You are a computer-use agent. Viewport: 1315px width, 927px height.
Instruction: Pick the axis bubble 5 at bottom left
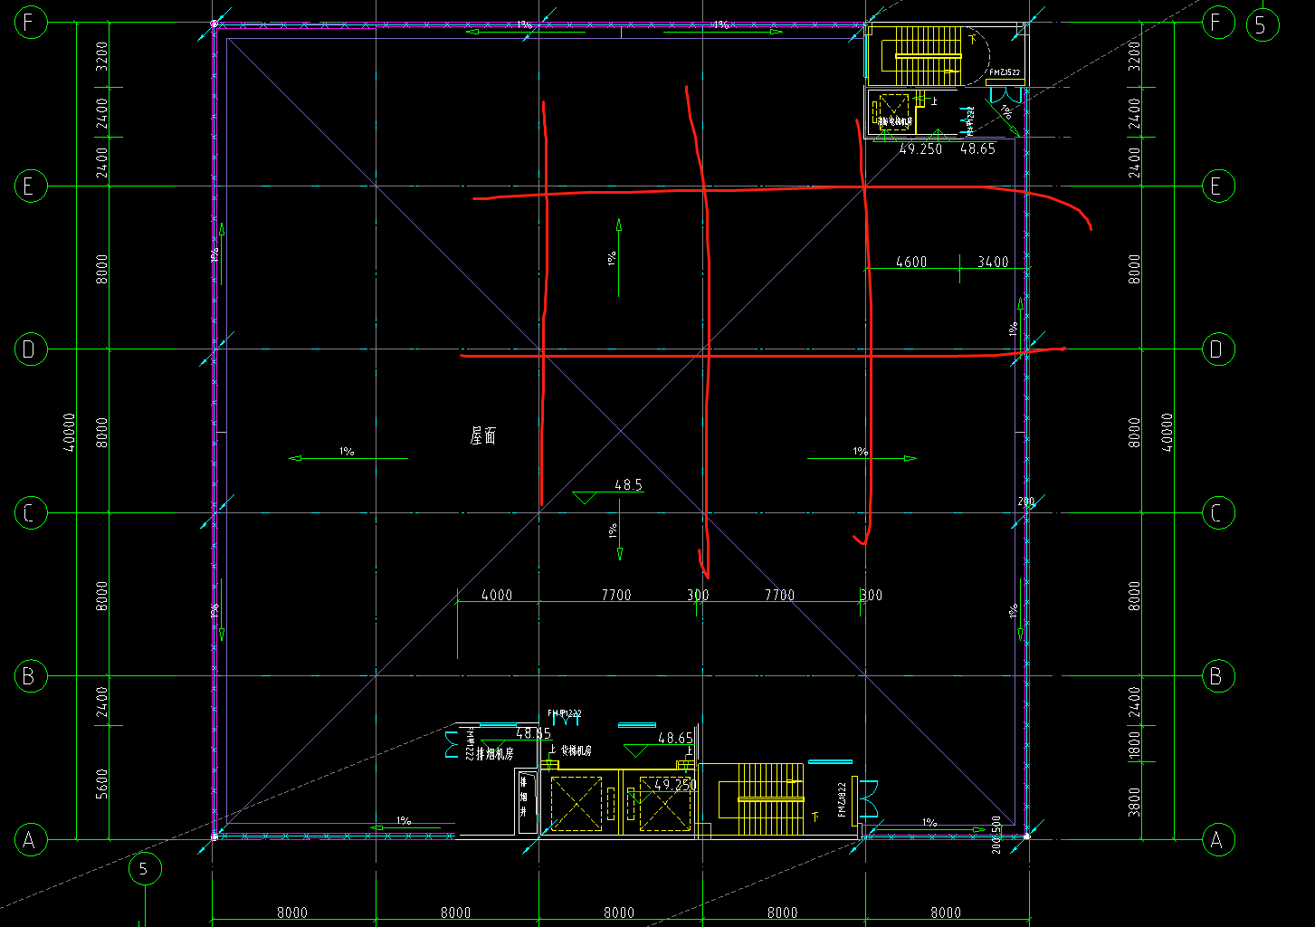click(144, 870)
